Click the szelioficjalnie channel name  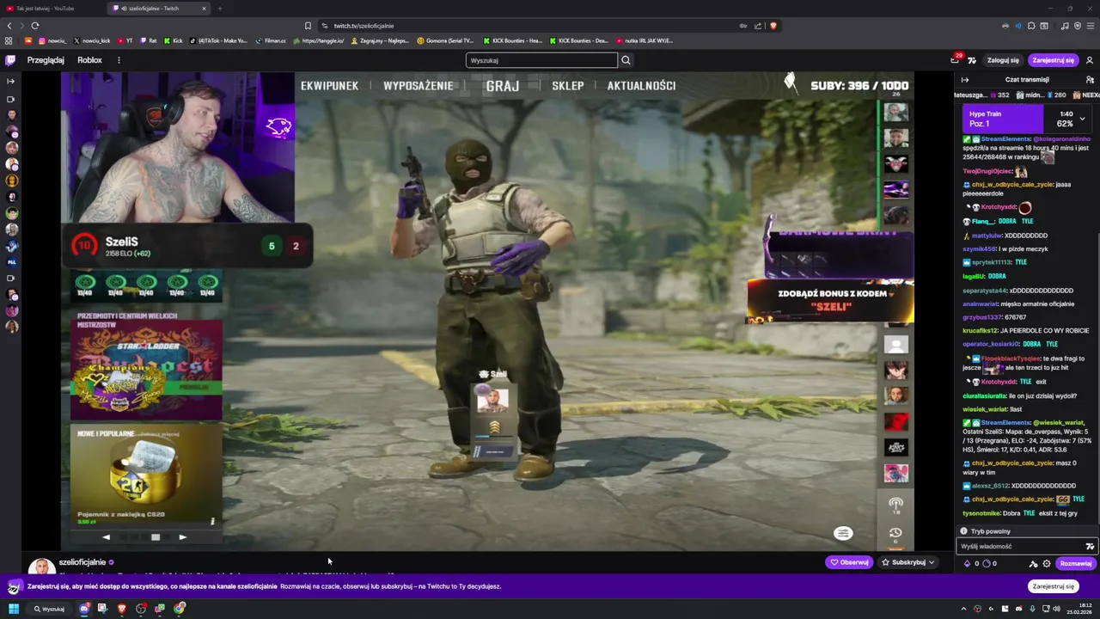pos(82,562)
